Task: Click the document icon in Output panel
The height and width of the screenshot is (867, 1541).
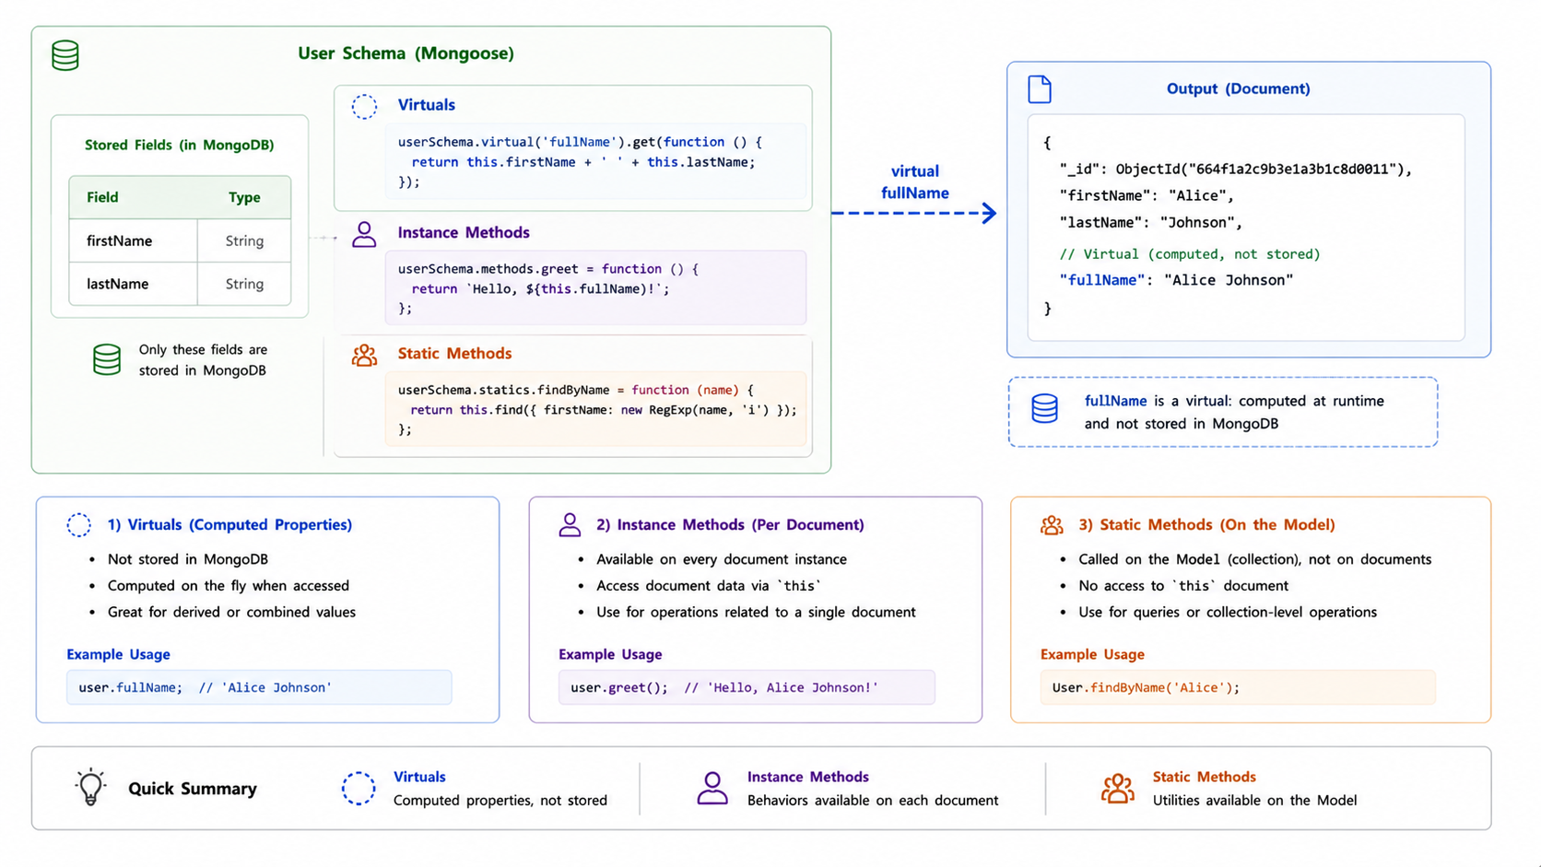Action: tap(1040, 89)
